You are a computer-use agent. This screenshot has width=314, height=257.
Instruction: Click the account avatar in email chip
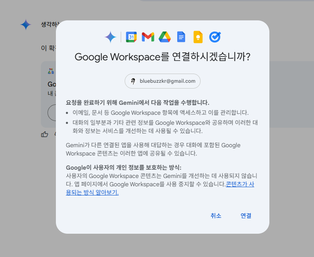click(x=133, y=81)
